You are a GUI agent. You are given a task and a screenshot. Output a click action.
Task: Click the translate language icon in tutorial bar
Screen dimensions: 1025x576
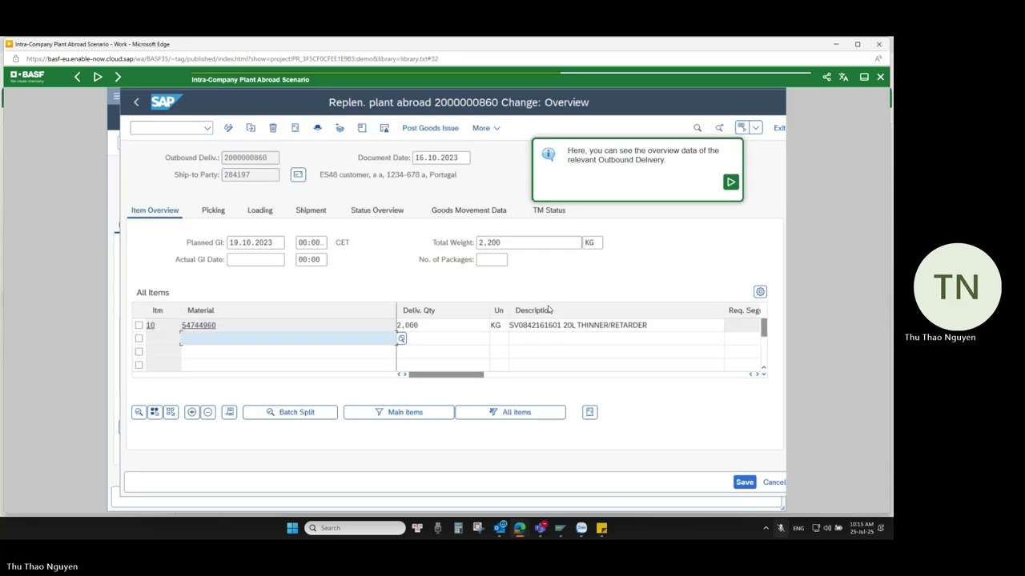843,77
